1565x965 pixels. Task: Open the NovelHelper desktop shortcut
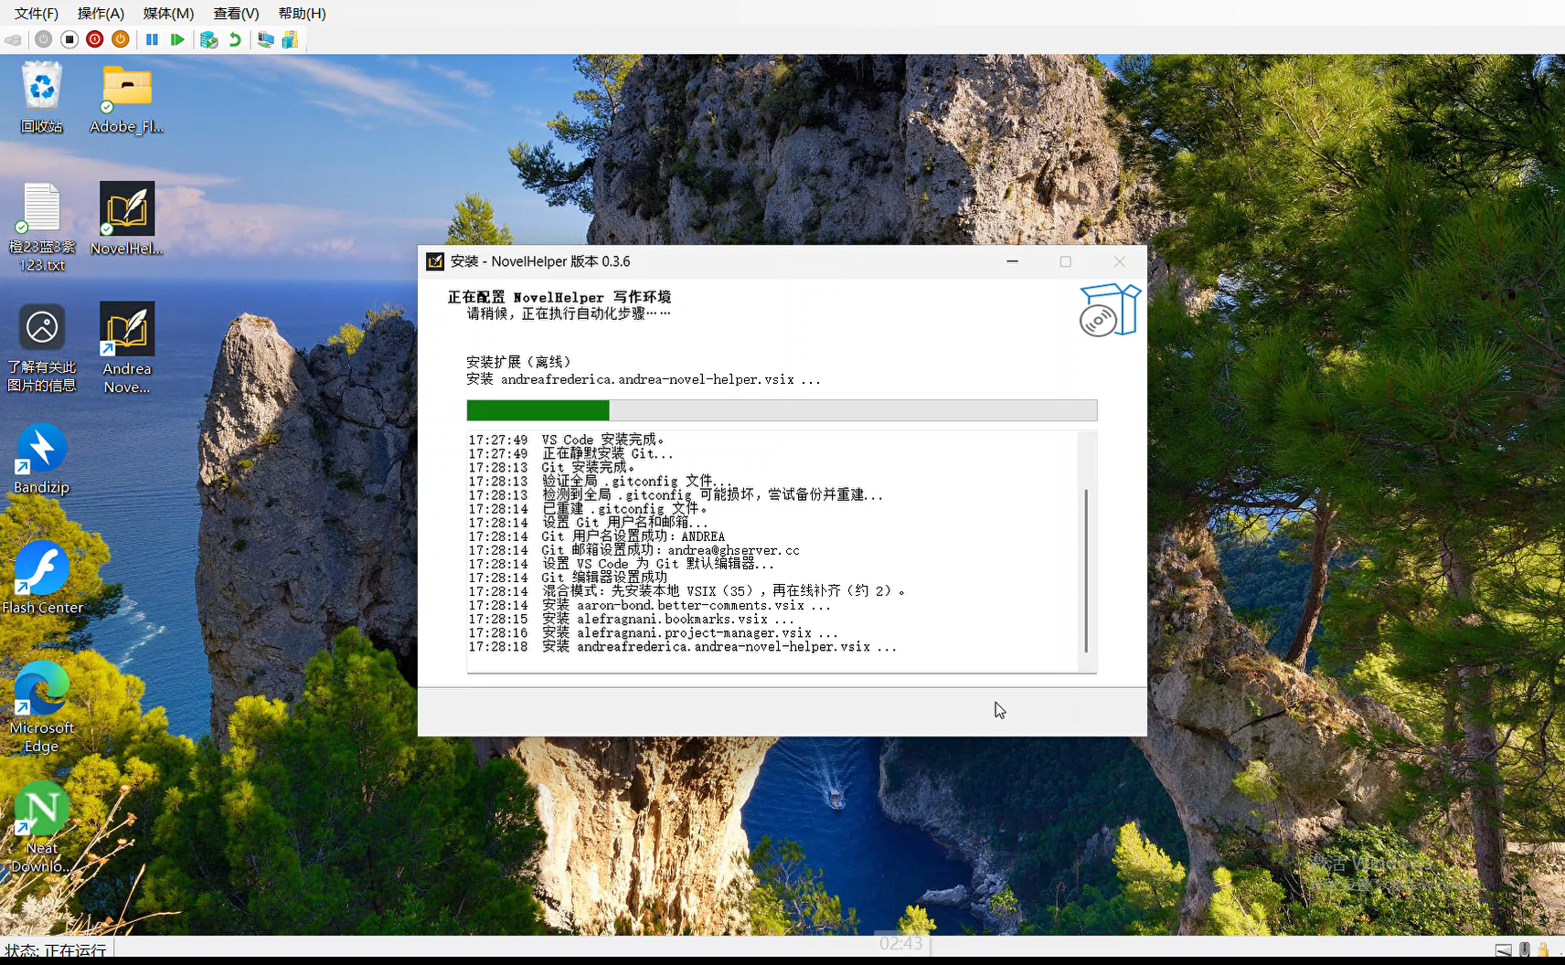click(126, 212)
